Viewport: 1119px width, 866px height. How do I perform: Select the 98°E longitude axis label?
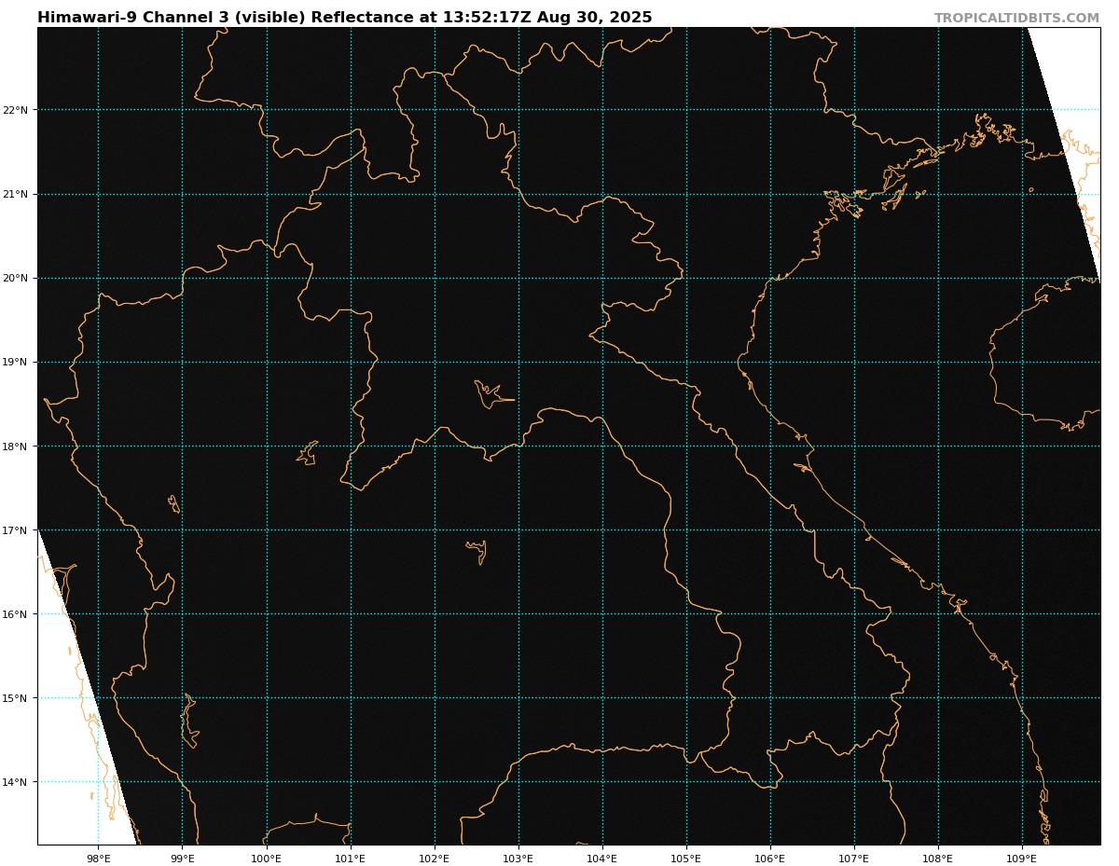[x=98, y=859]
